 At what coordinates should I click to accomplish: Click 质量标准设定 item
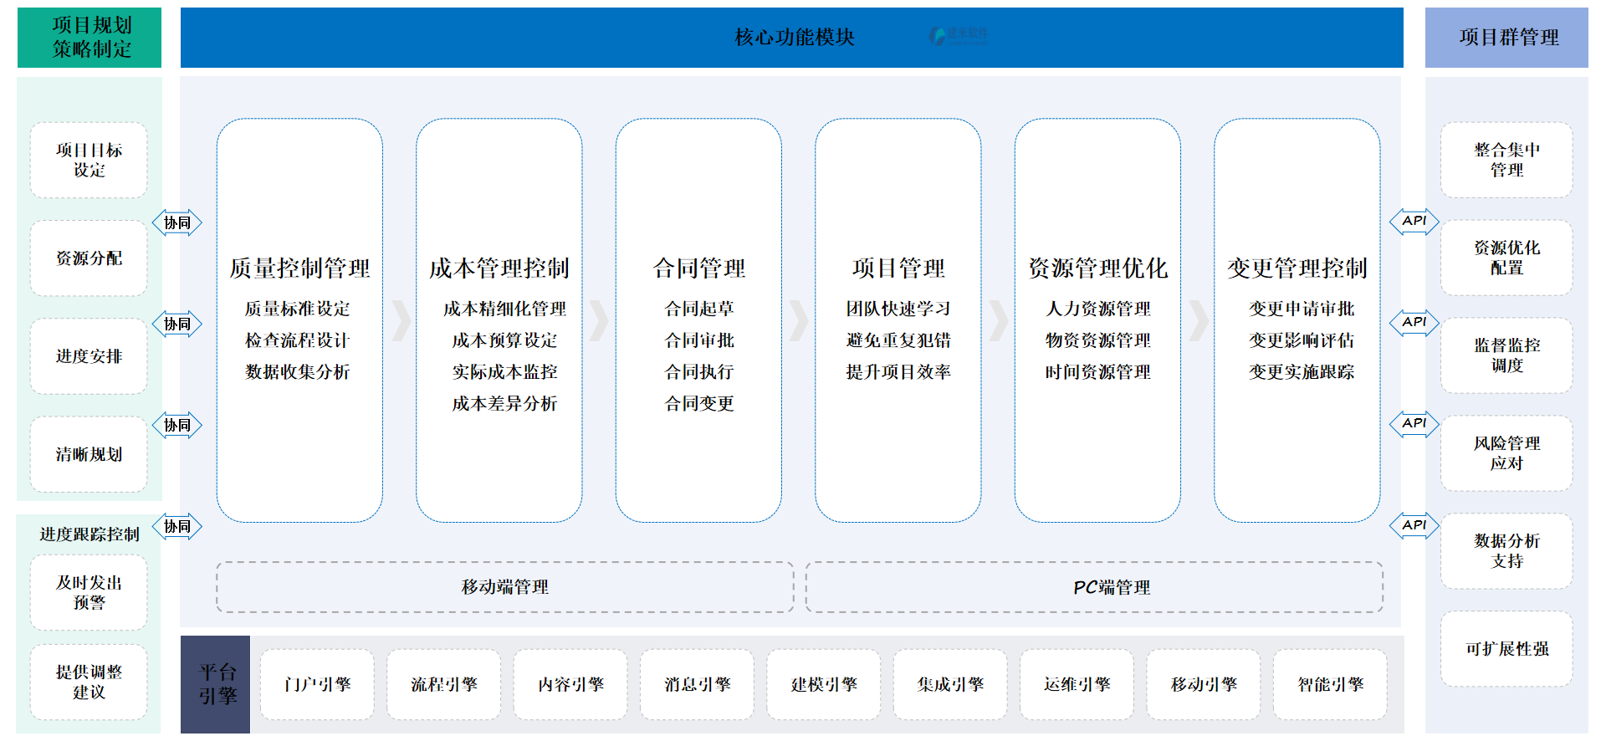[298, 309]
